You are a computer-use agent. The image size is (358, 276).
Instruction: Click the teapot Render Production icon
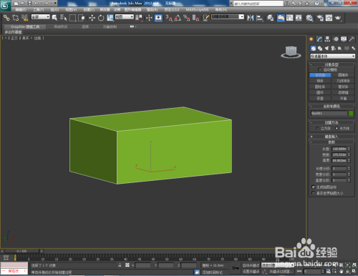coord(338,18)
